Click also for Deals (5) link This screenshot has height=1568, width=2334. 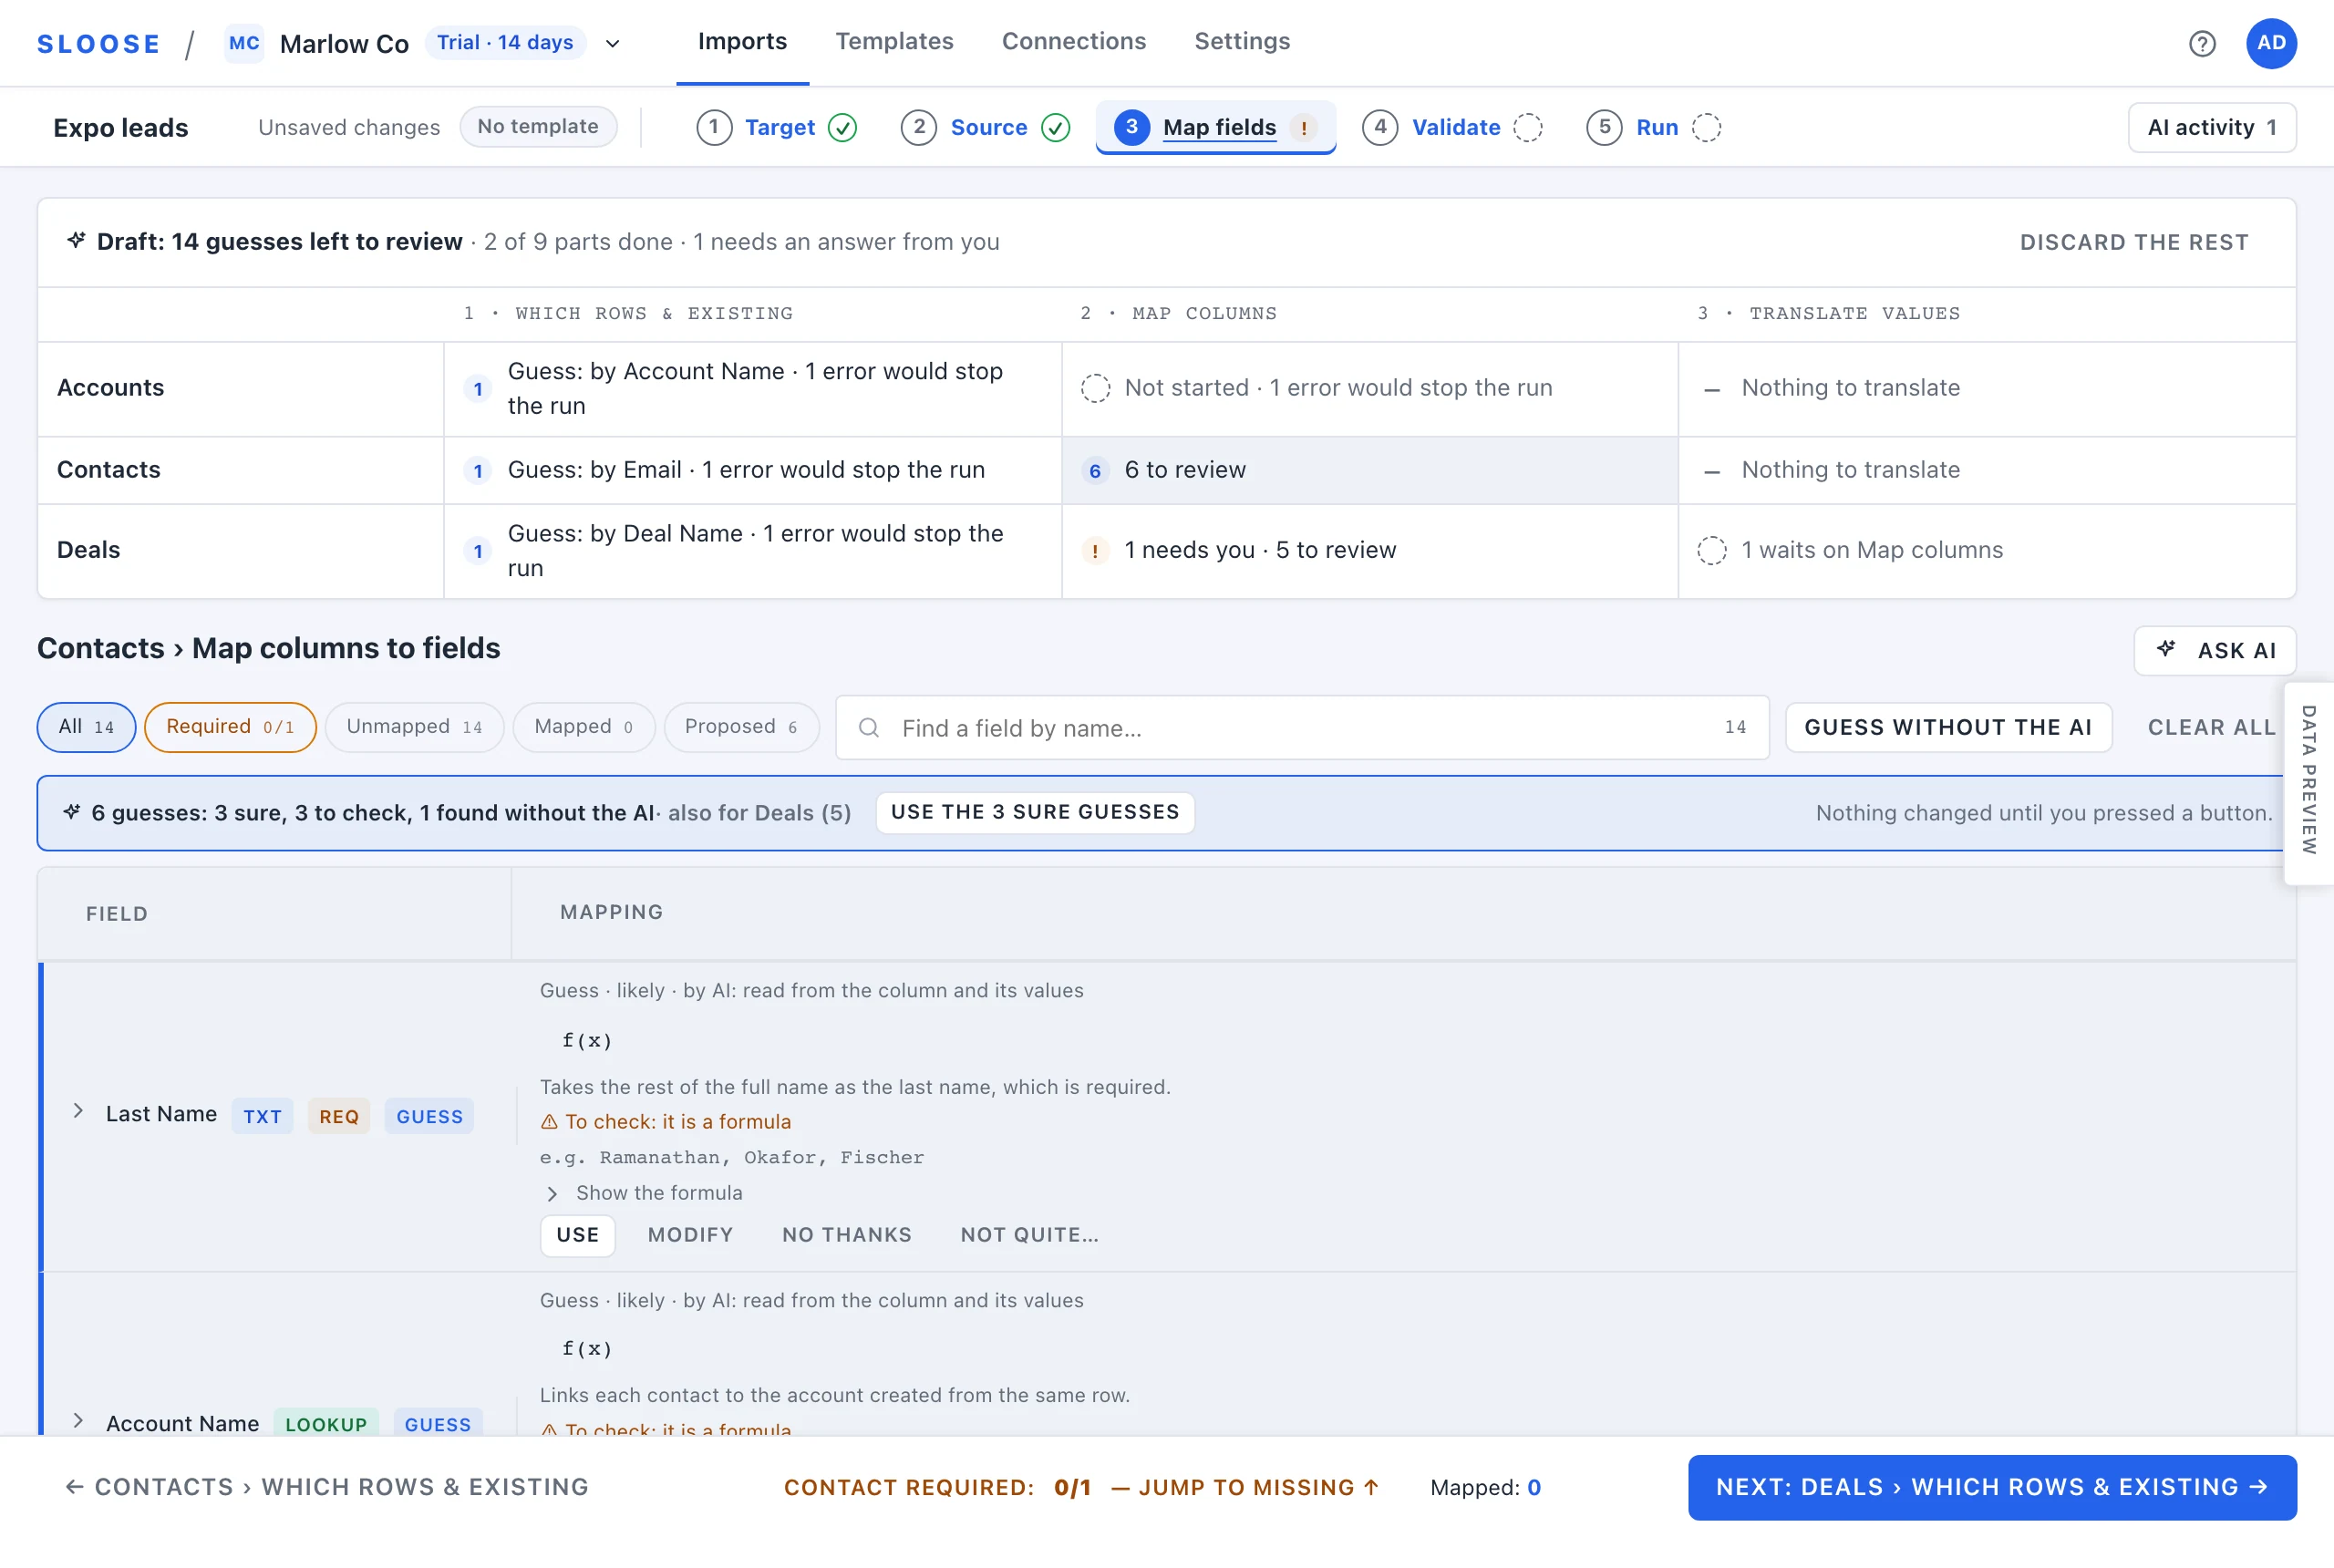(x=760, y=813)
